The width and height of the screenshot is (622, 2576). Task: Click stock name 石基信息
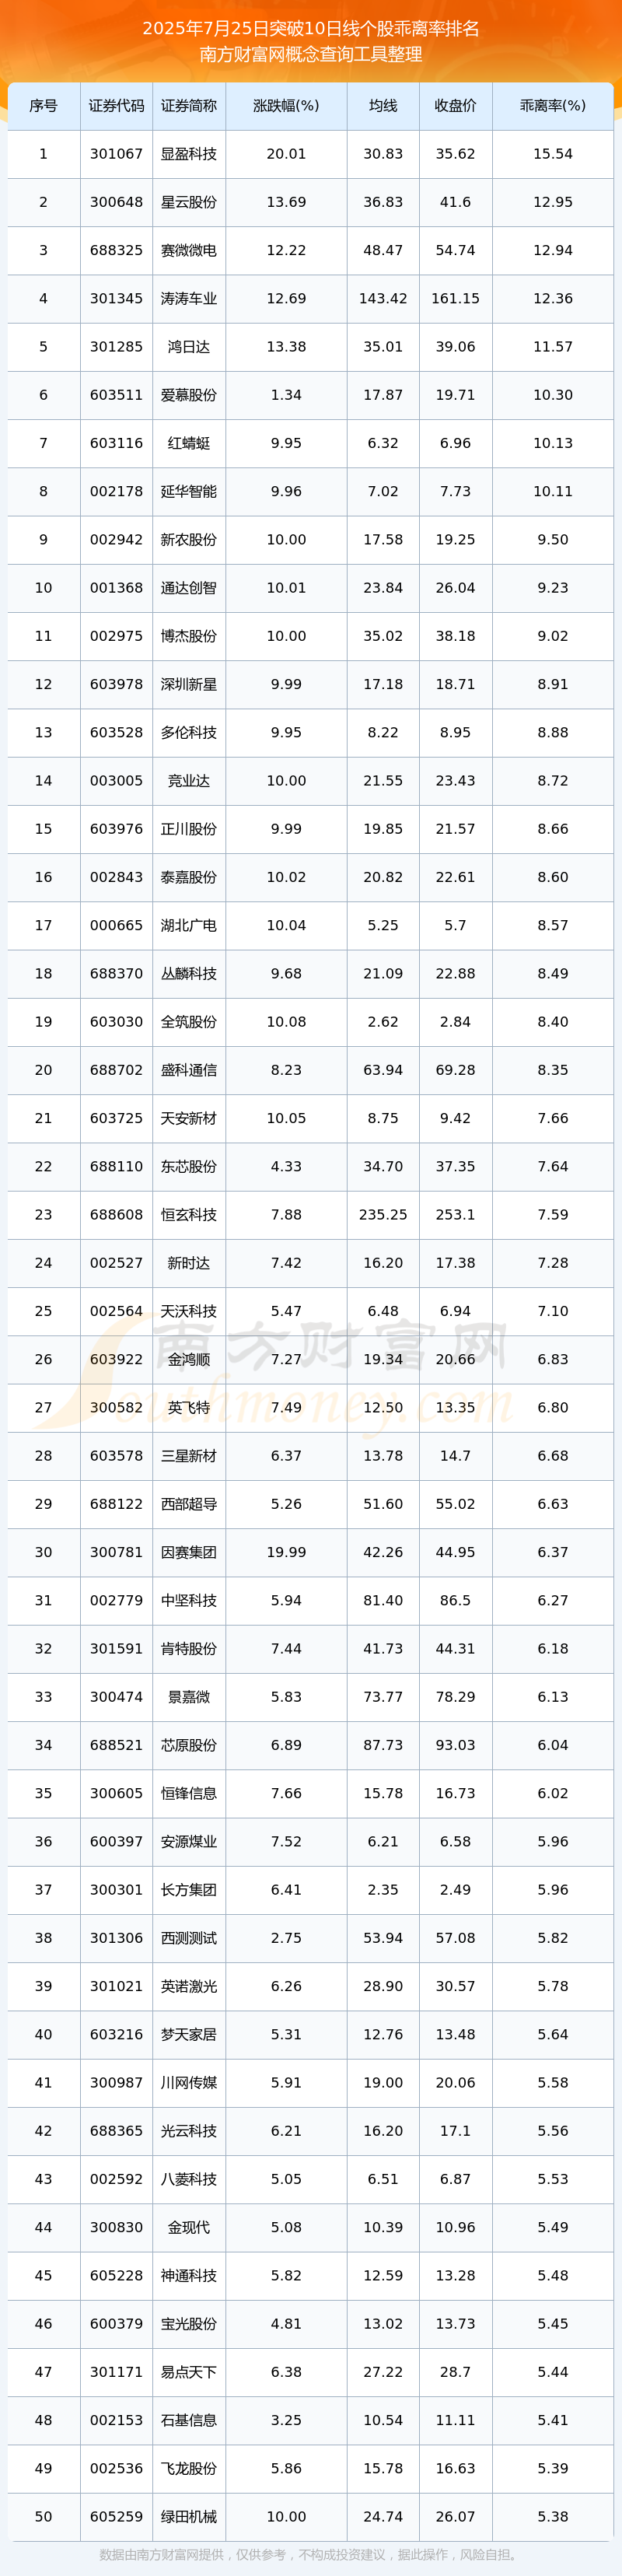[189, 2420]
